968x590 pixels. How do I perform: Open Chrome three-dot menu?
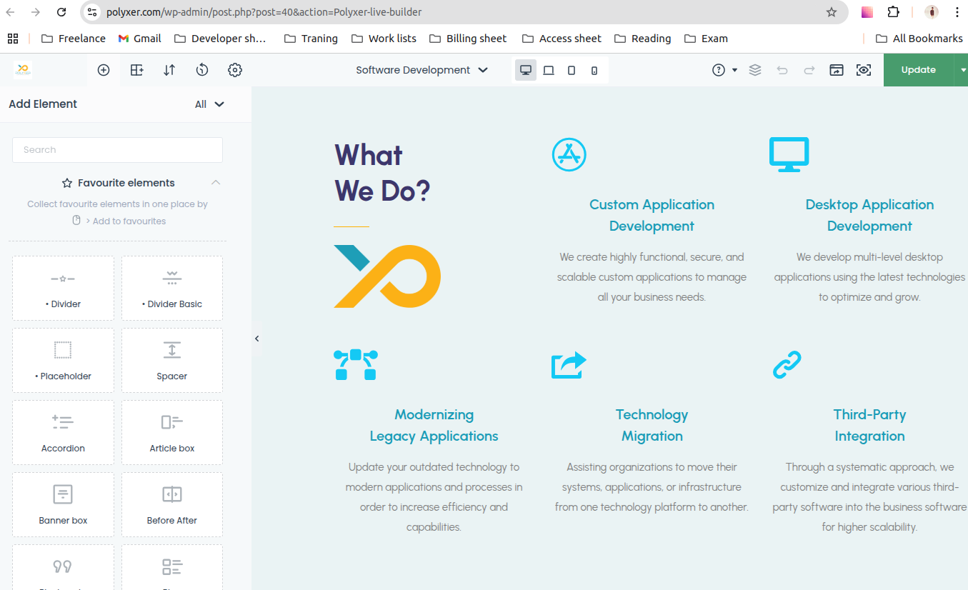[957, 12]
